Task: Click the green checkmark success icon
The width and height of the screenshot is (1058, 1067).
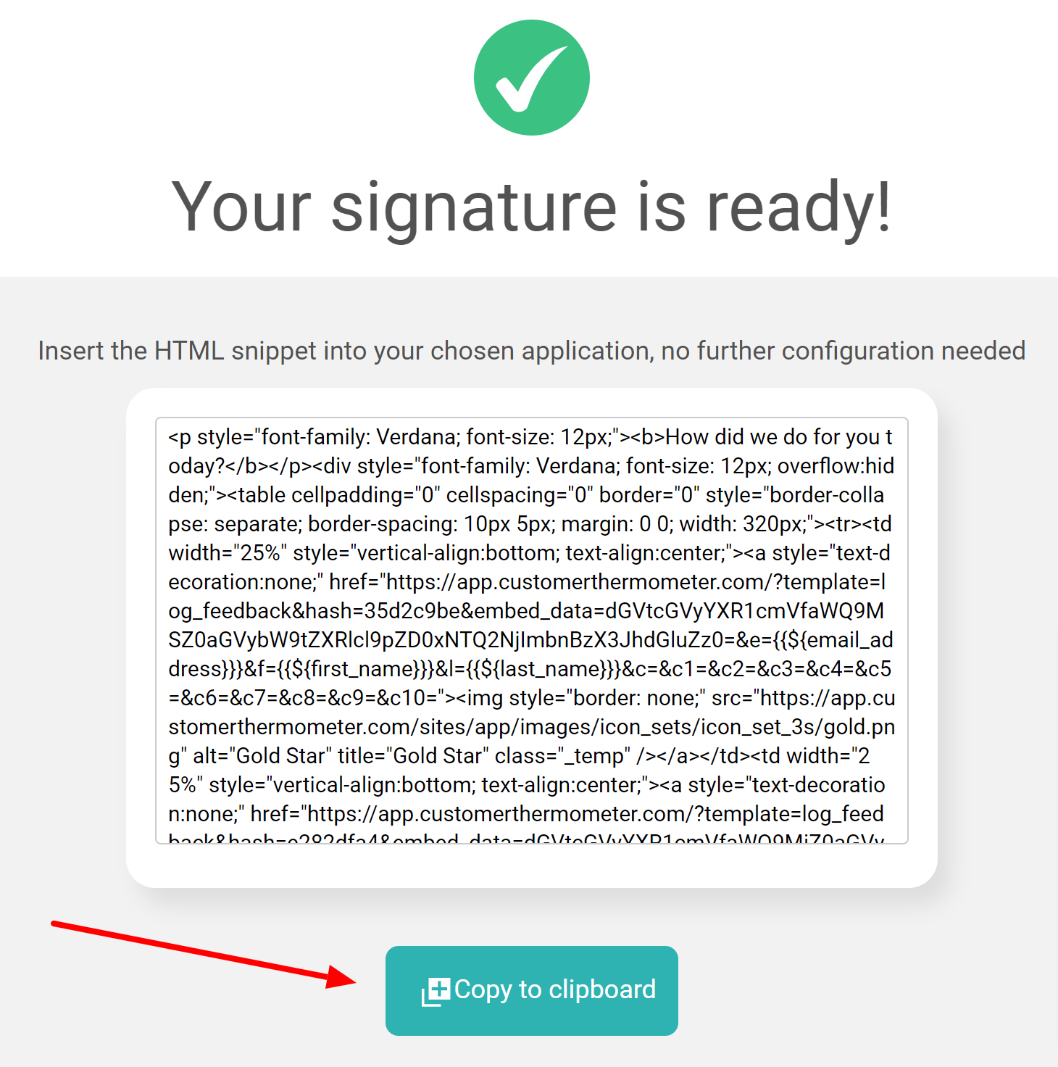Action: (x=531, y=78)
